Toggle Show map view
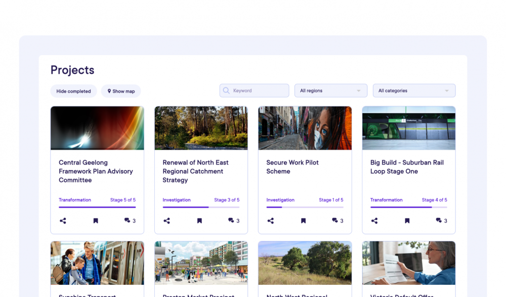The height and width of the screenshot is (297, 506). point(121,91)
